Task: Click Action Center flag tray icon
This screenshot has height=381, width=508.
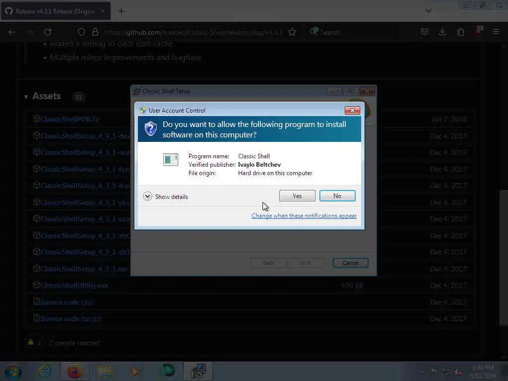Action: point(434,372)
